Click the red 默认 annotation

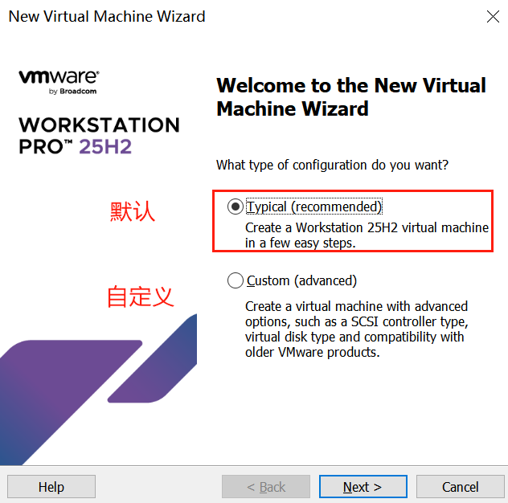click(133, 211)
